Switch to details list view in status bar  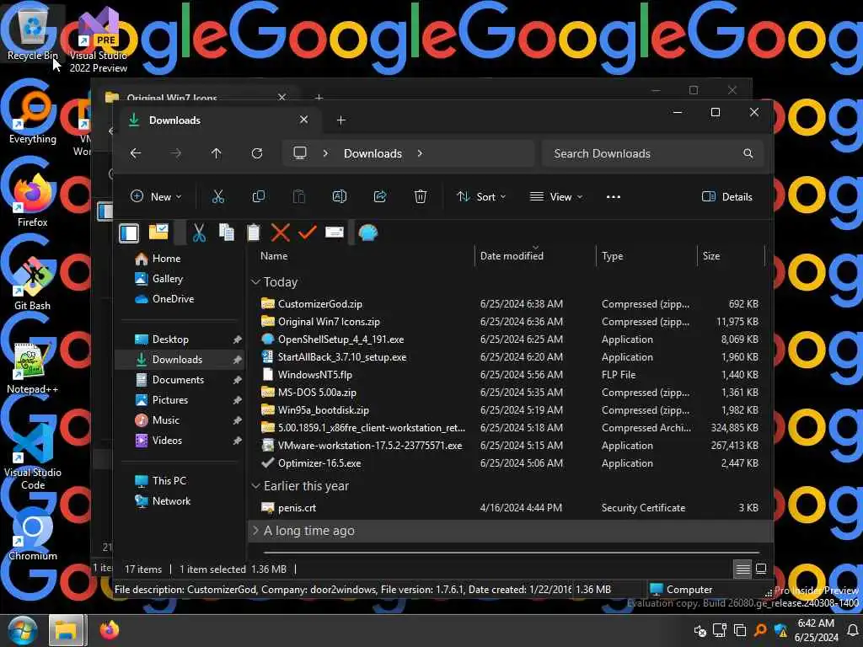[x=742, y=569]
